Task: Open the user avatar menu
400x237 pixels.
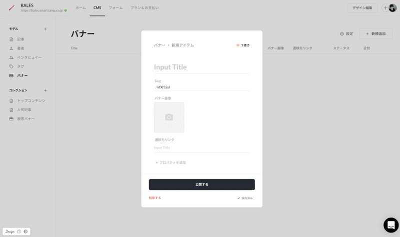Action: click(x=392, y=8)
